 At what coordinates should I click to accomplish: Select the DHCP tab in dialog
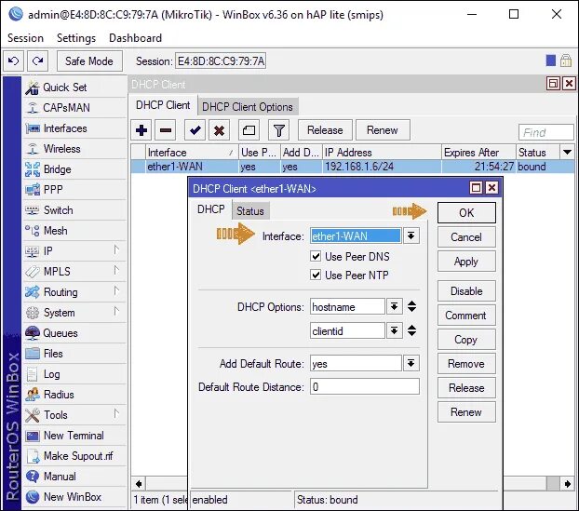point(211,209)
